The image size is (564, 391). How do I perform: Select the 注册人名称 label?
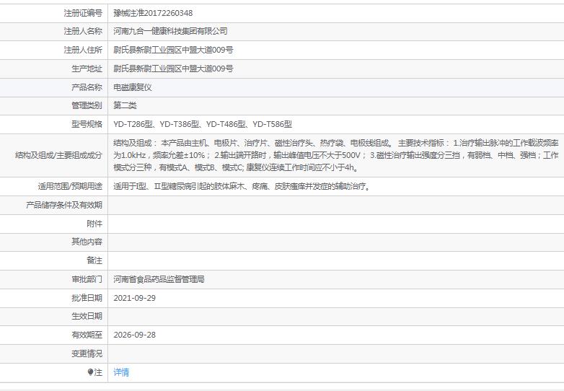click(x=83, y=31)
